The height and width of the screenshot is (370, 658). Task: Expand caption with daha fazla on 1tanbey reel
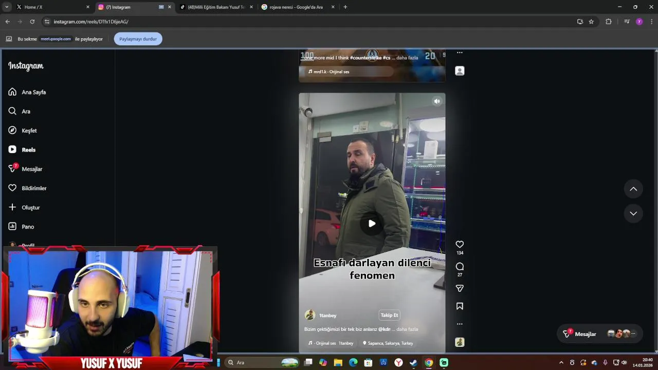point(407,329)
